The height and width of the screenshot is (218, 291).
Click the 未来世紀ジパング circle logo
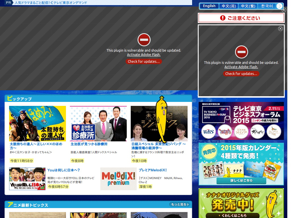[x=241, y=132]
